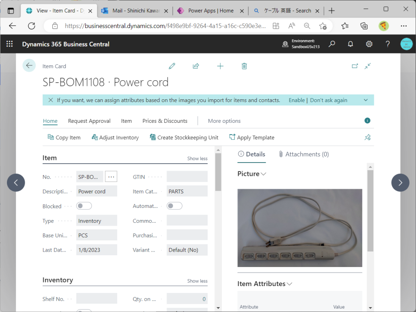416x312 pixels.
Task: Add this page to favorites star
Action: tap(323, 26)
